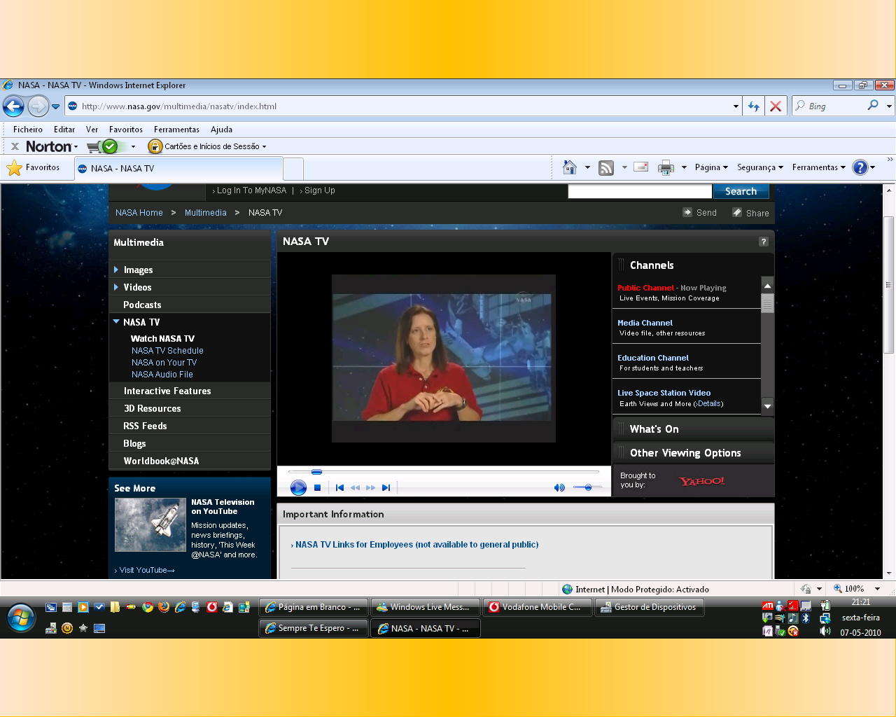The width and height of the screenshot is (896, 717).
Task: Click the Norton green checkmark icon
Action: [110, 146]
